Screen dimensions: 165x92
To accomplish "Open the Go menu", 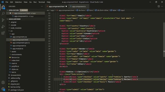I will [x=30, y=2].
